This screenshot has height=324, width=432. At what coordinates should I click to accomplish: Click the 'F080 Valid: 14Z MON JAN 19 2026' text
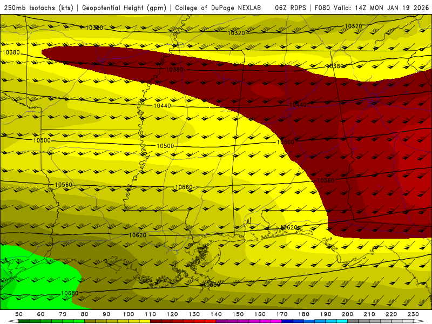click(372, 8)
